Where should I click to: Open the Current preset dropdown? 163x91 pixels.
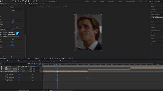click(x=11, y=36)
